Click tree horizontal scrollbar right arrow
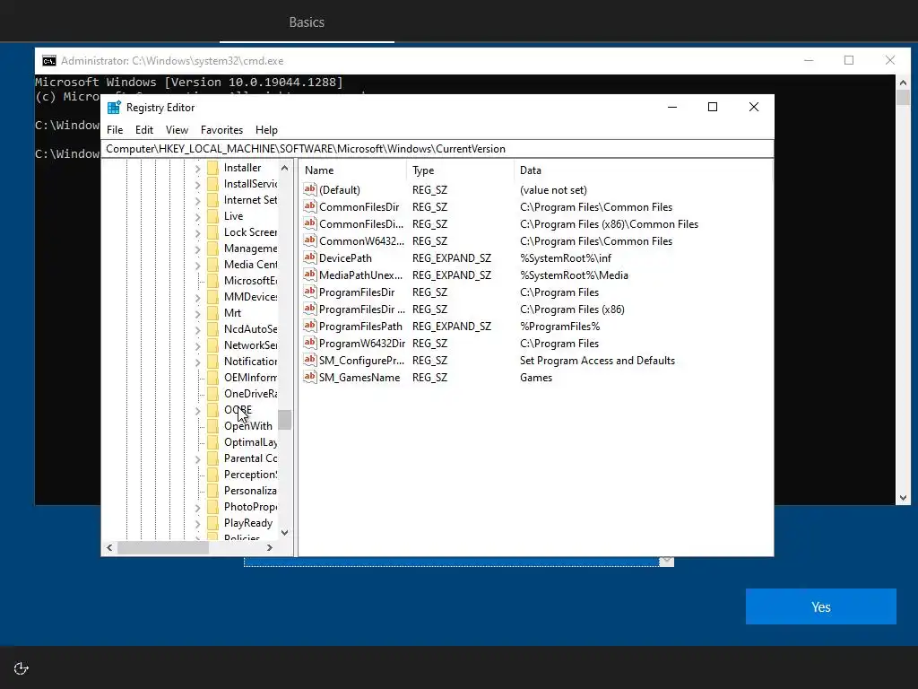Image resolution: width=918 pixels, height=689 pixels. tap(269, 548)
